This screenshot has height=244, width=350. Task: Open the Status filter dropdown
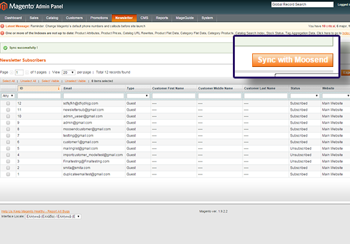304,96
